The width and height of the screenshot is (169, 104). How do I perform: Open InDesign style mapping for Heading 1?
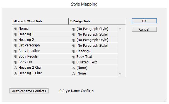point(92,34)
